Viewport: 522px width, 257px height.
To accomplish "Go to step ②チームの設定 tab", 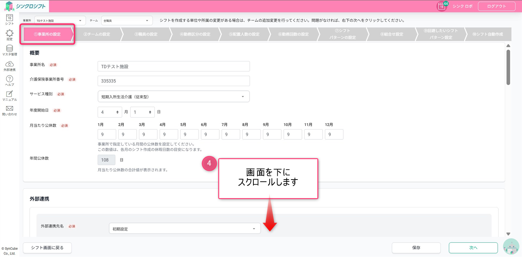I will (x=96, y=34).
